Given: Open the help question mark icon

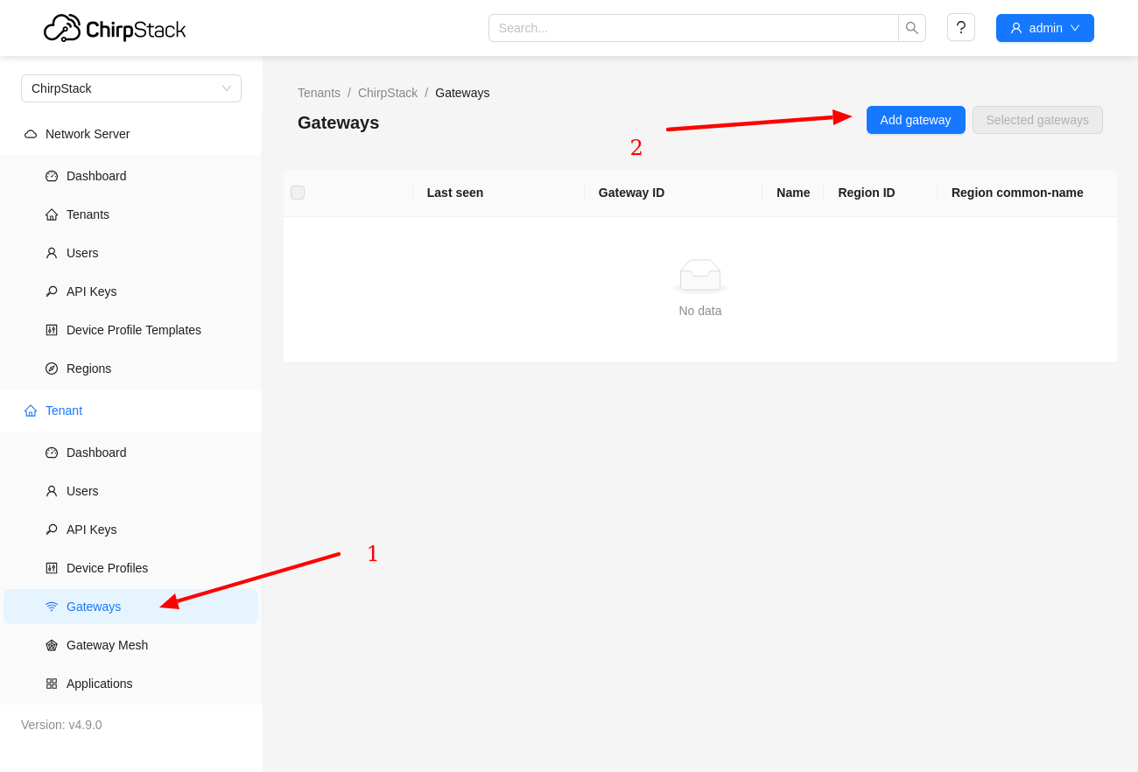Looking at the screenshot, I should [x=960, y=28].
